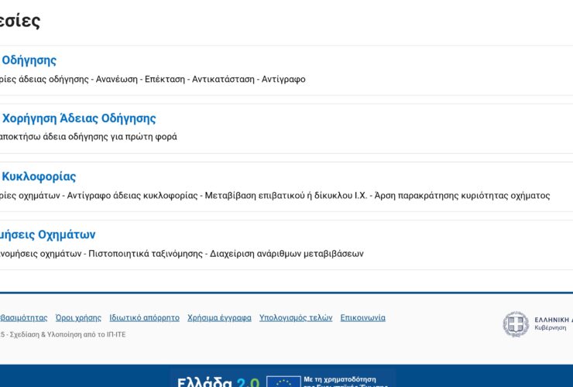Click the text 'Αντίγραφο άδειας κυκλοφορίας'
This screenshot has width=573, height=387.
click(132, 196)
